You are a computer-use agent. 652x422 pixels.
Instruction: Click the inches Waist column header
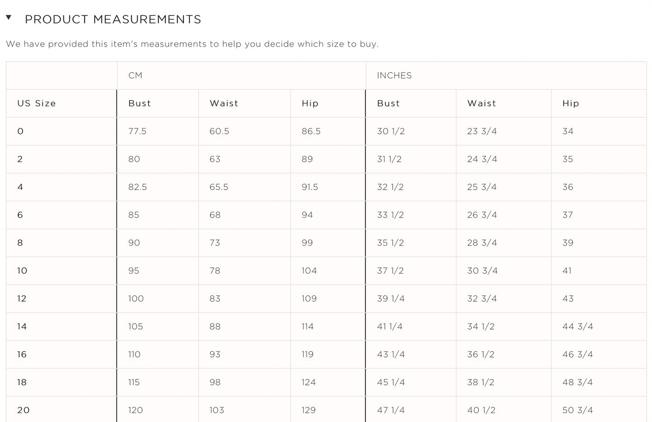click(x=481, y=103)
